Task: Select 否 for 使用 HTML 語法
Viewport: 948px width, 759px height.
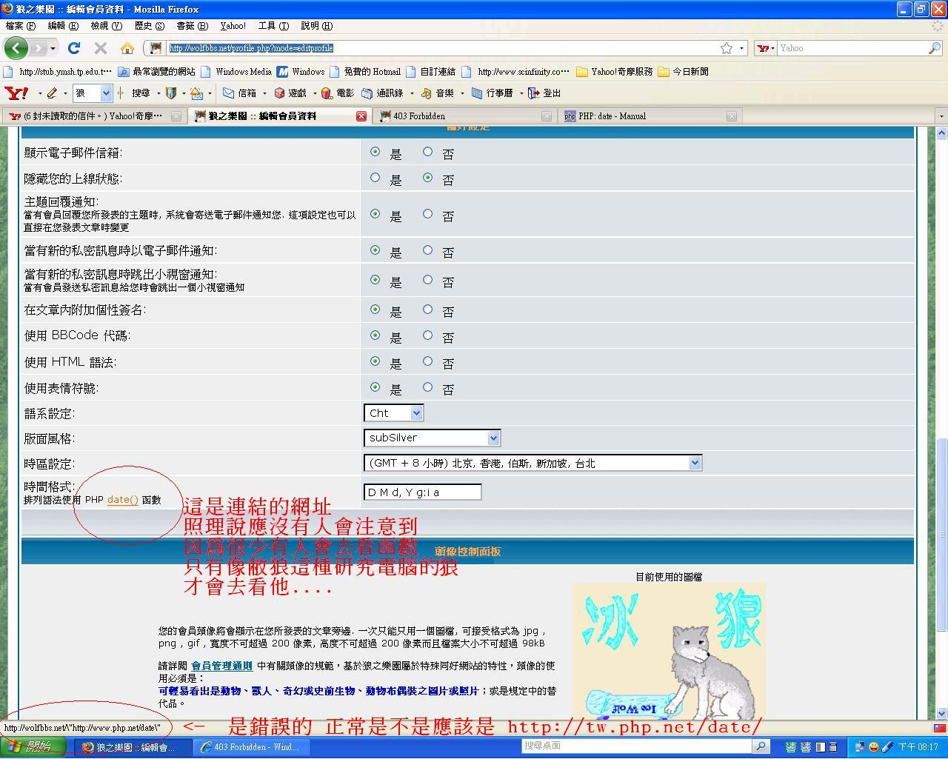Action: point(427,361)
